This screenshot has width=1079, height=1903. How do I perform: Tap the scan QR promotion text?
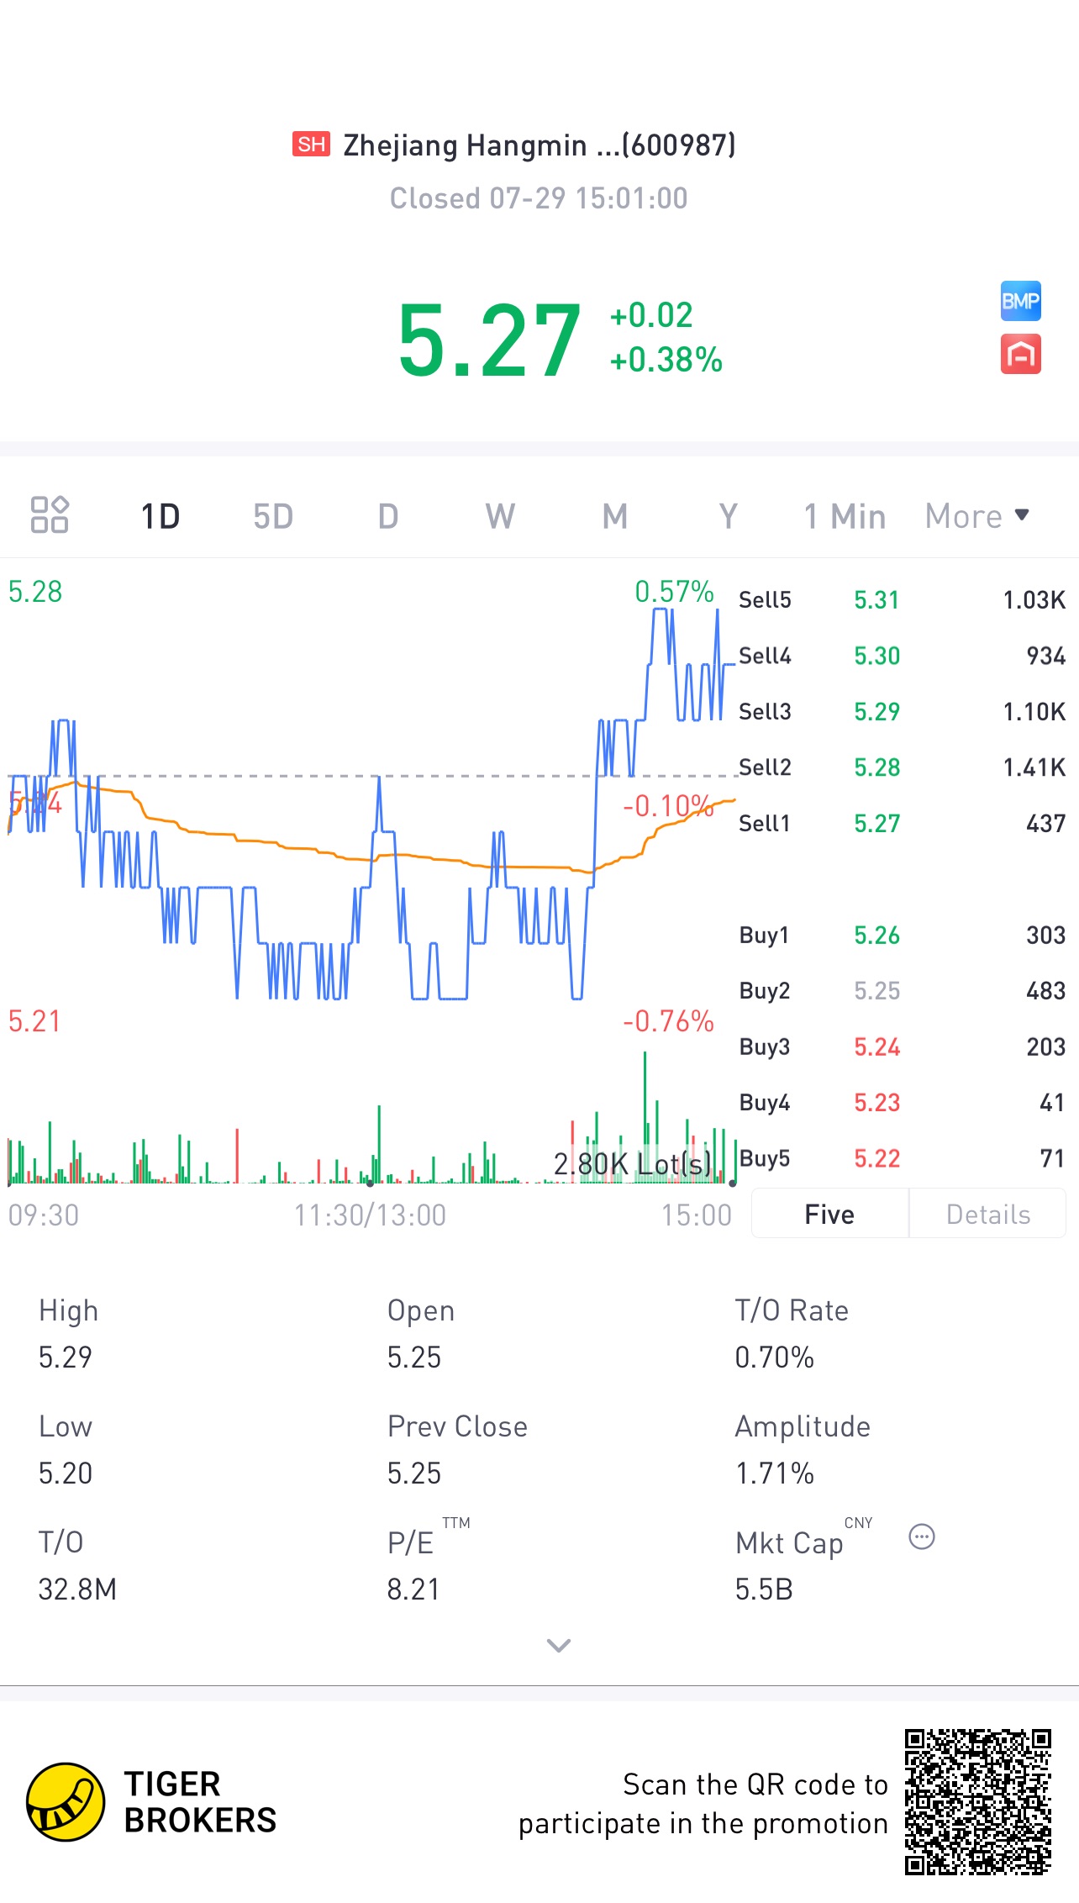[x=703, y=1804]
